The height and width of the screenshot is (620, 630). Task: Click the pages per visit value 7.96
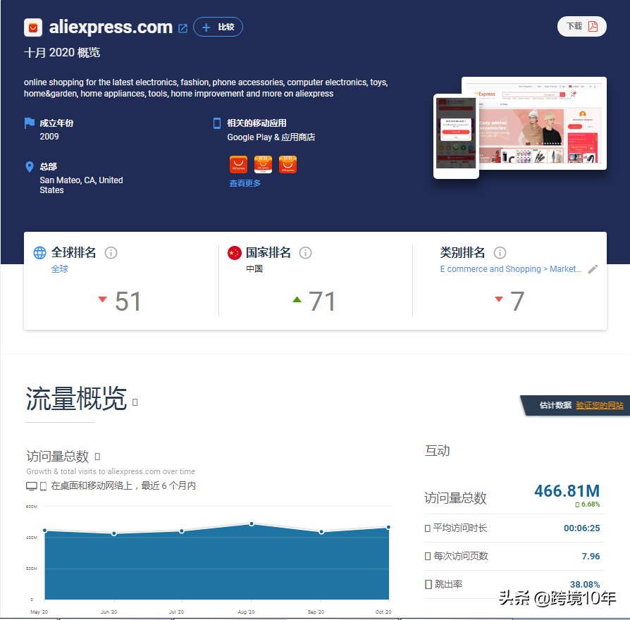591,557
